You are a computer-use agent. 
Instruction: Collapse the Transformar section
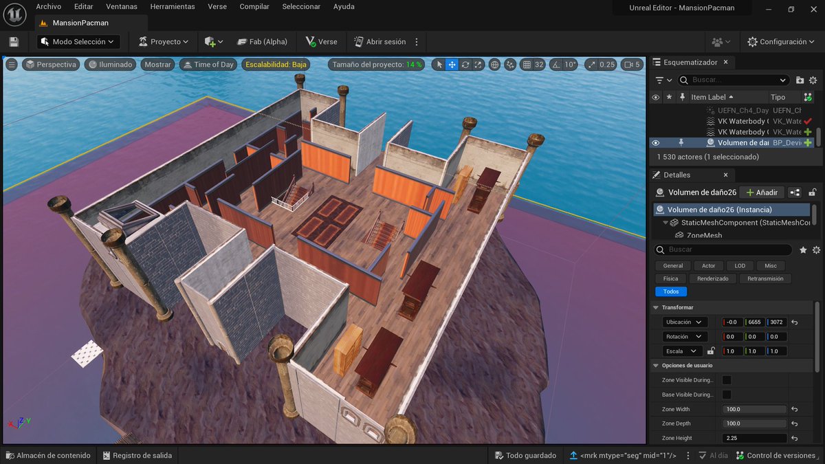tap(656, 307)
